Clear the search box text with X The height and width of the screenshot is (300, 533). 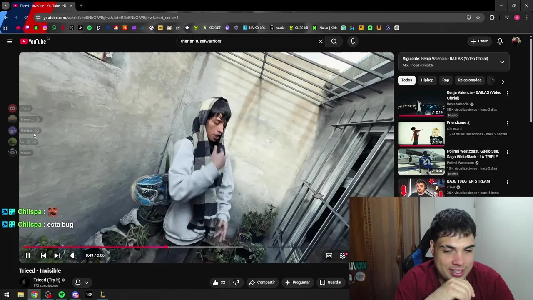(321, 41)
